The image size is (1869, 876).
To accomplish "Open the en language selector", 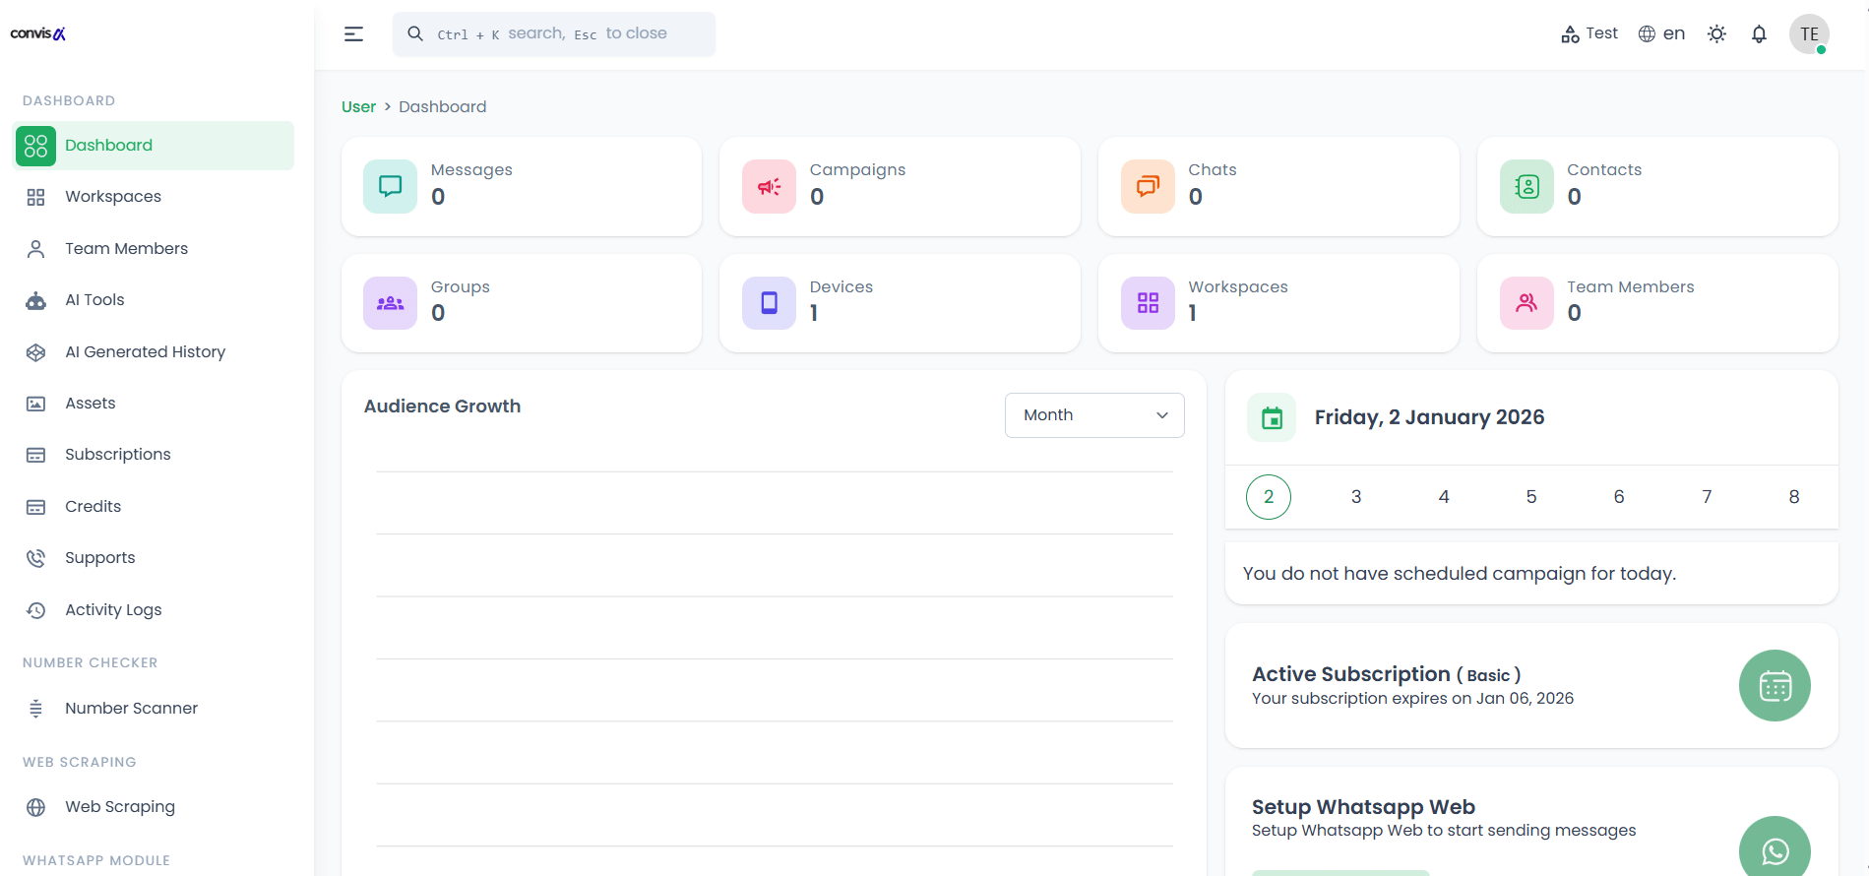I will [x=1661, y=34].
